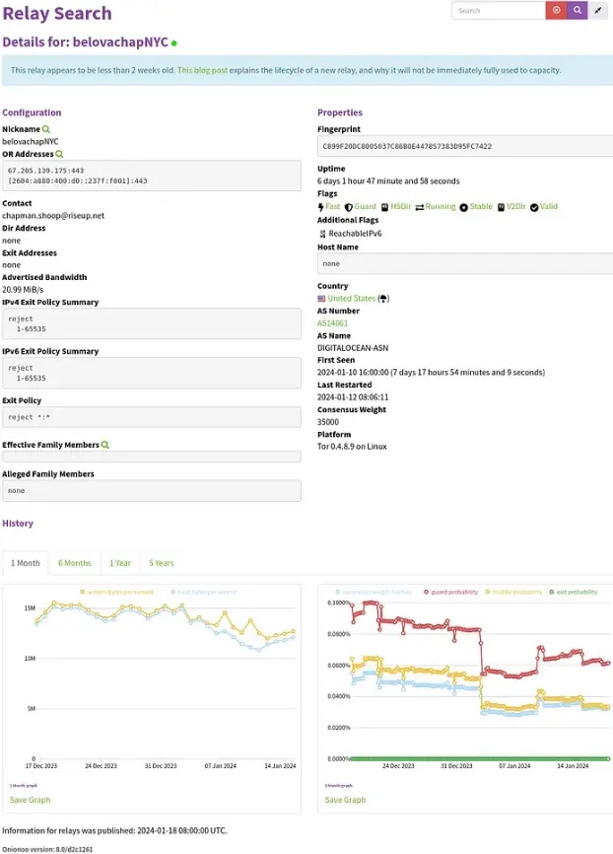This screenshot has height=854, width=613.
Task: Toggle written bytes per second legend
Action: [x=116, y=592]
